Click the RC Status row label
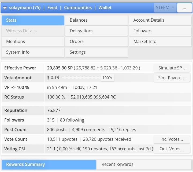The width and height of the screenshot is (193, 172). (14, 97)
